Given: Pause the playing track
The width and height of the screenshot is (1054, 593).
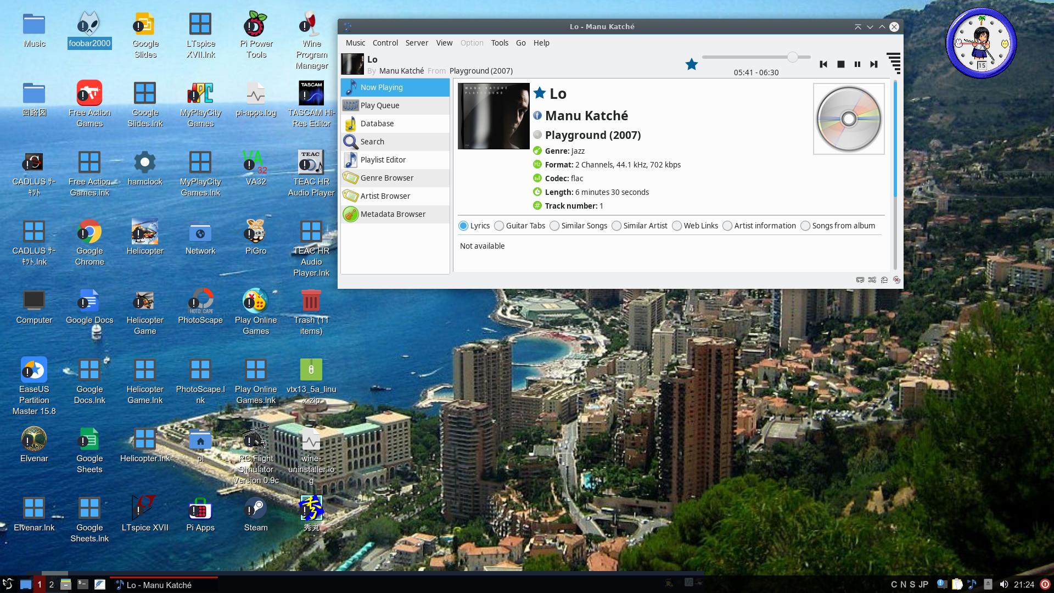Looking at the screenshot, I should pyautogui.click(x=857, y=64).
